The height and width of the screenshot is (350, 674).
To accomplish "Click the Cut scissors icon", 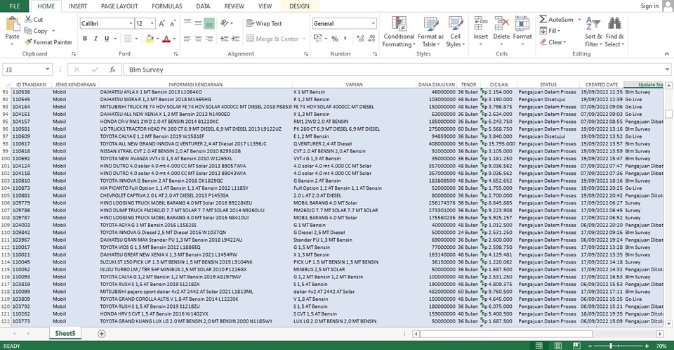I will point(29,20).
